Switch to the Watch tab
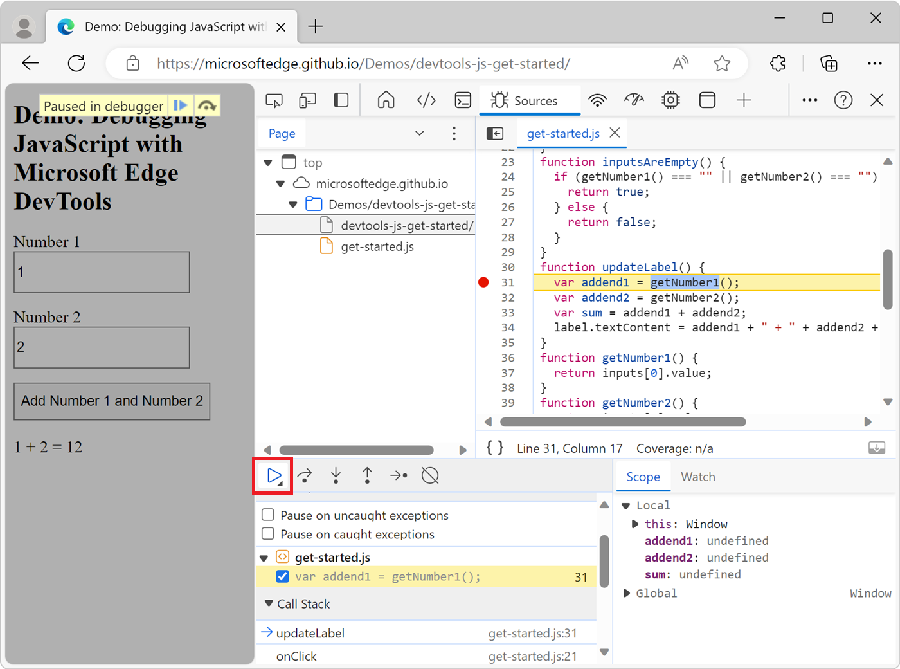Screen dimensions: 900x669 pos(697,477)
